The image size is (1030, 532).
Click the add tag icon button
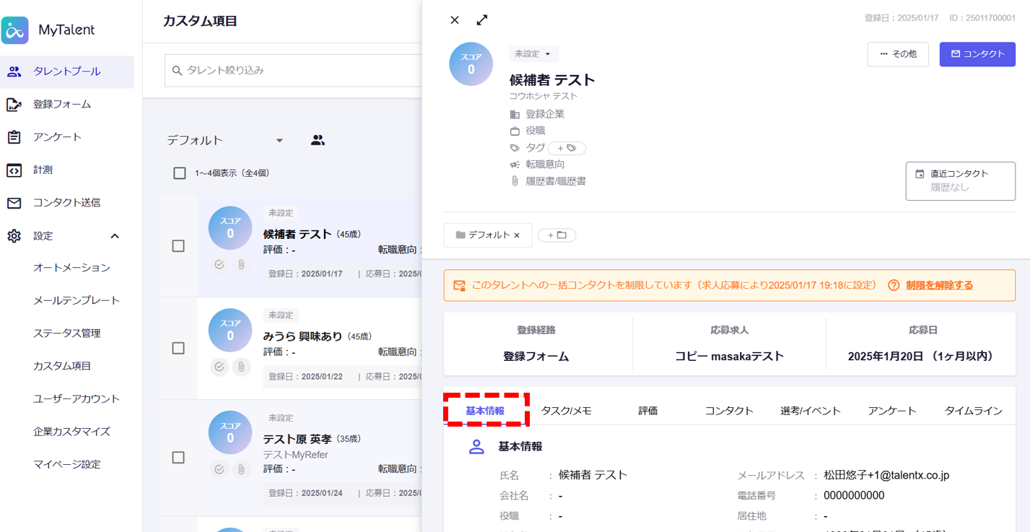click(x=567, y=148)
